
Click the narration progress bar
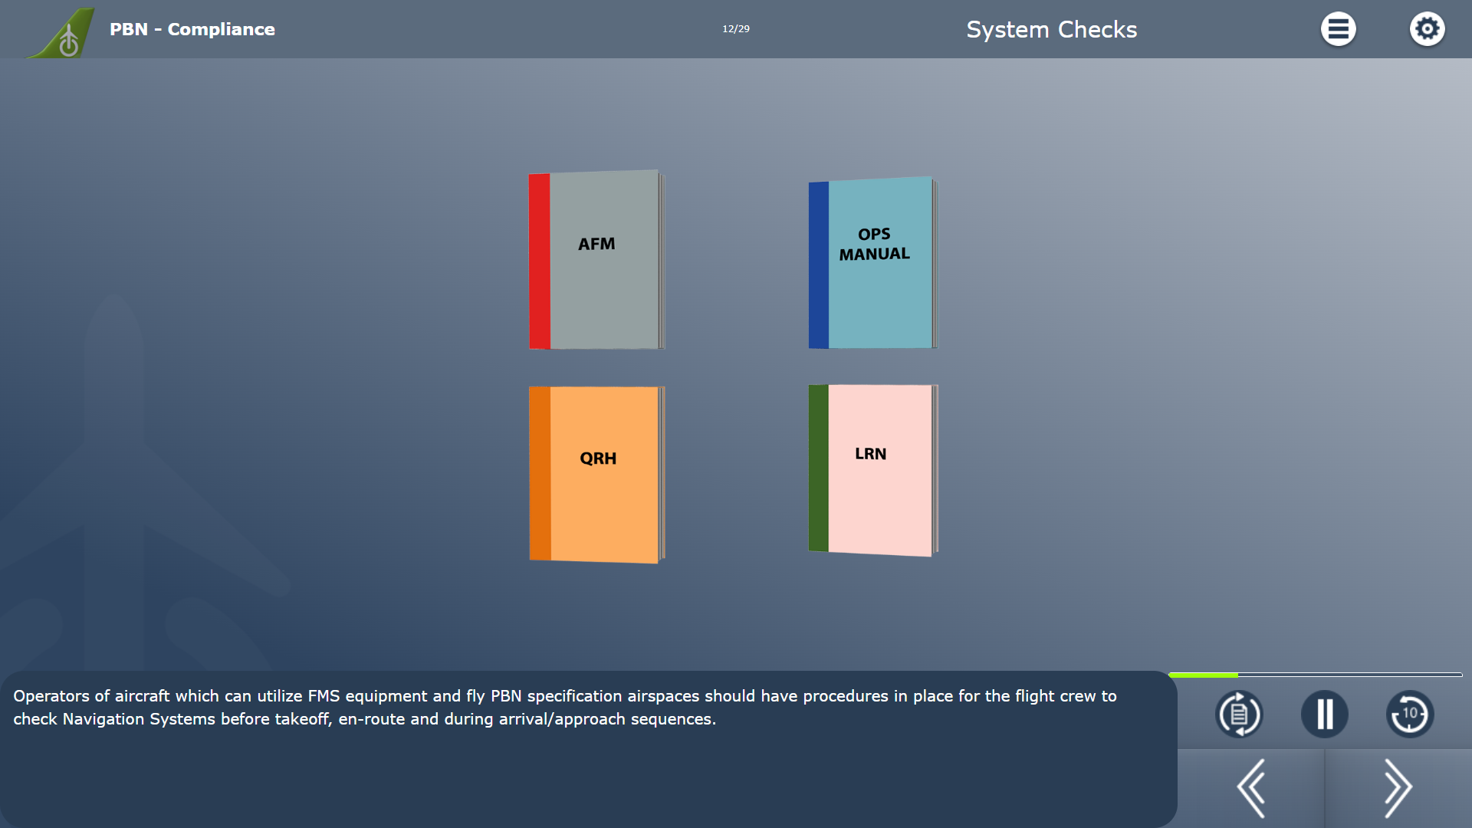pos(1316,675)
